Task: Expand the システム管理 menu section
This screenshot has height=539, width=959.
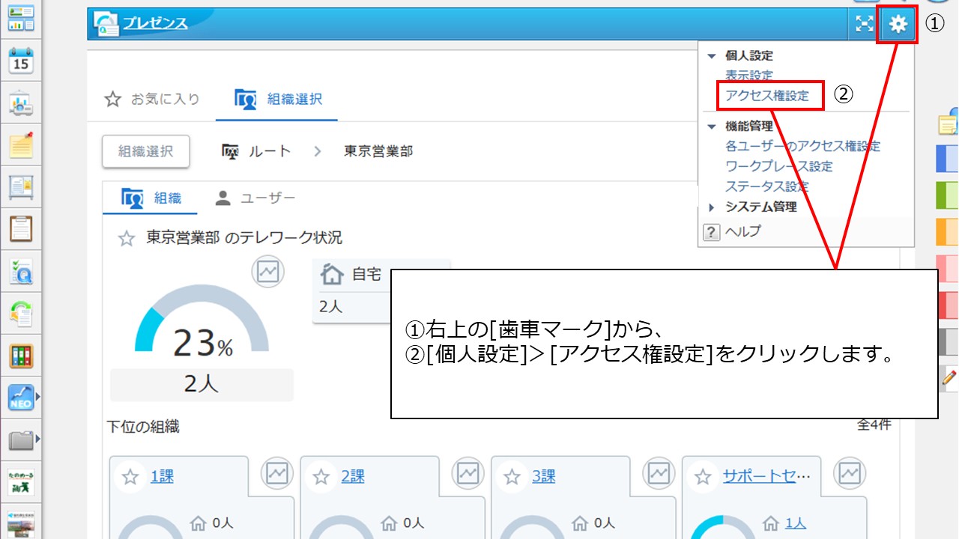Action: (711, 207)
